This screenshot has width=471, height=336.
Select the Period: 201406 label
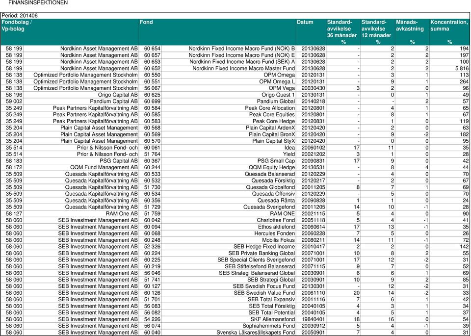pyautogui.click(x=20, y=16)
